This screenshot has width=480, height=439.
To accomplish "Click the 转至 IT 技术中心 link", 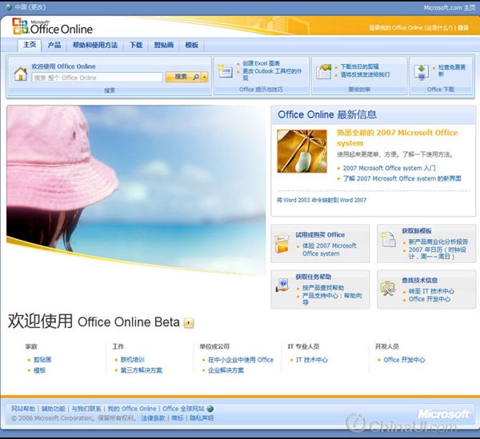I will (431, 291).
